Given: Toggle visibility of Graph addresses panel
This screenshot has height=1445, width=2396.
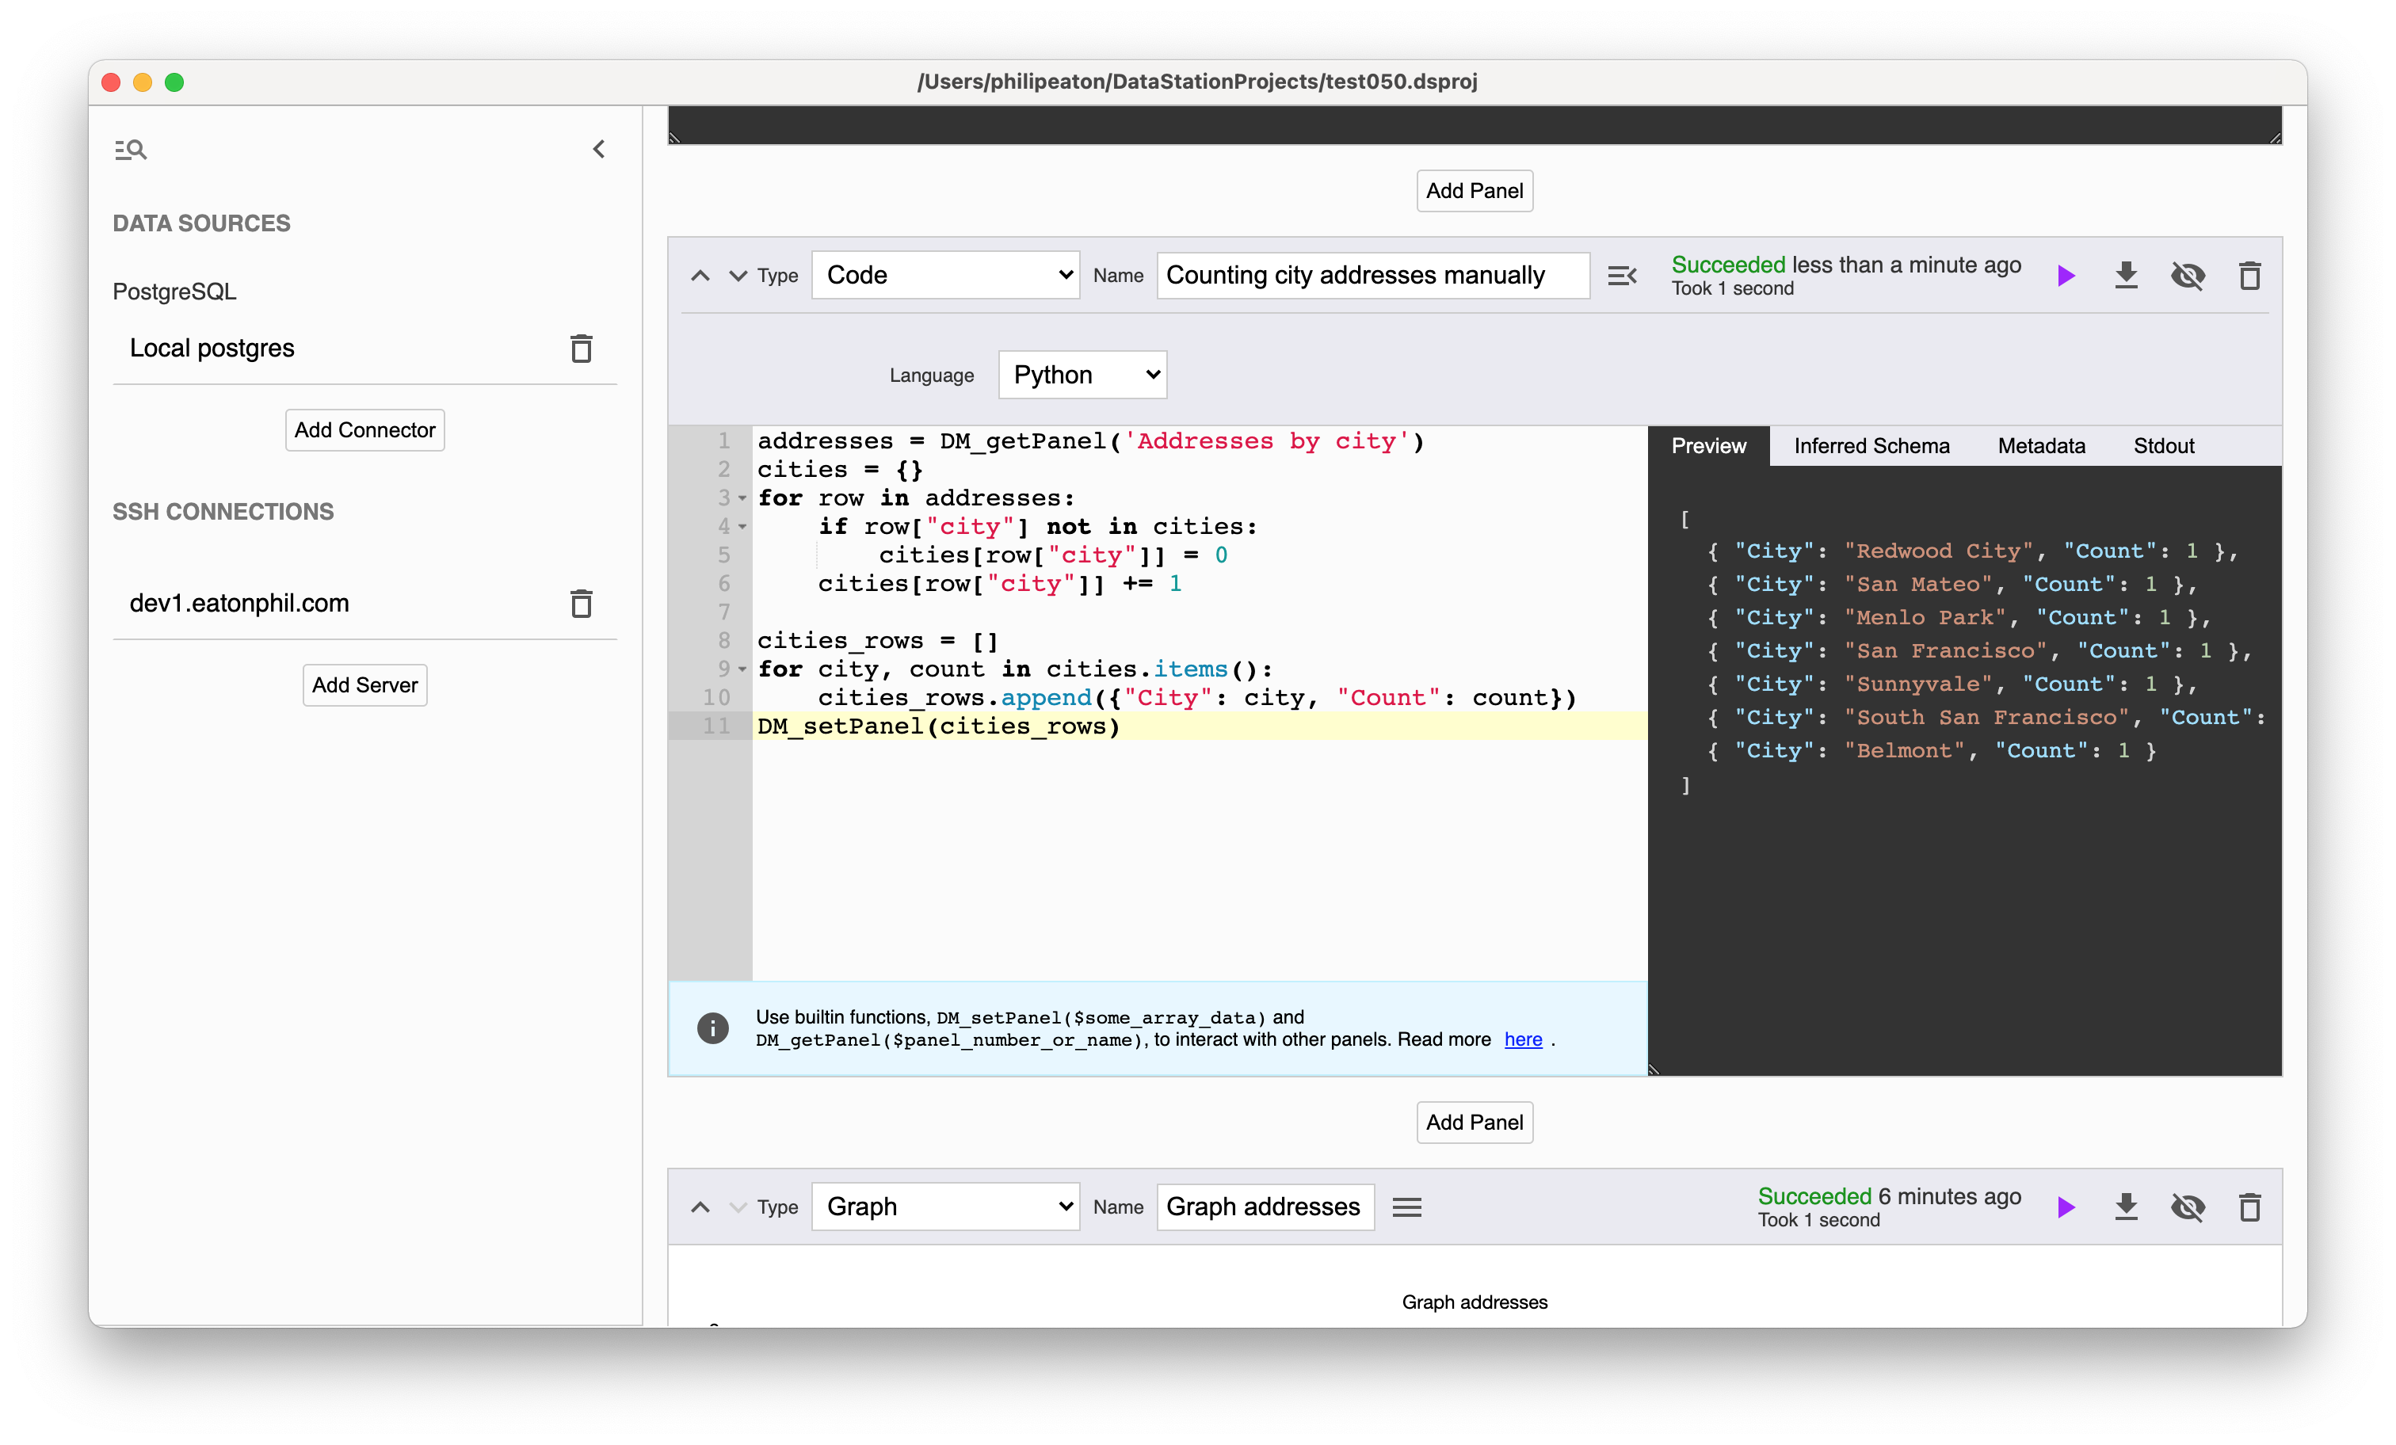Looking at the screenshot, I should tap(2187, 1209).
